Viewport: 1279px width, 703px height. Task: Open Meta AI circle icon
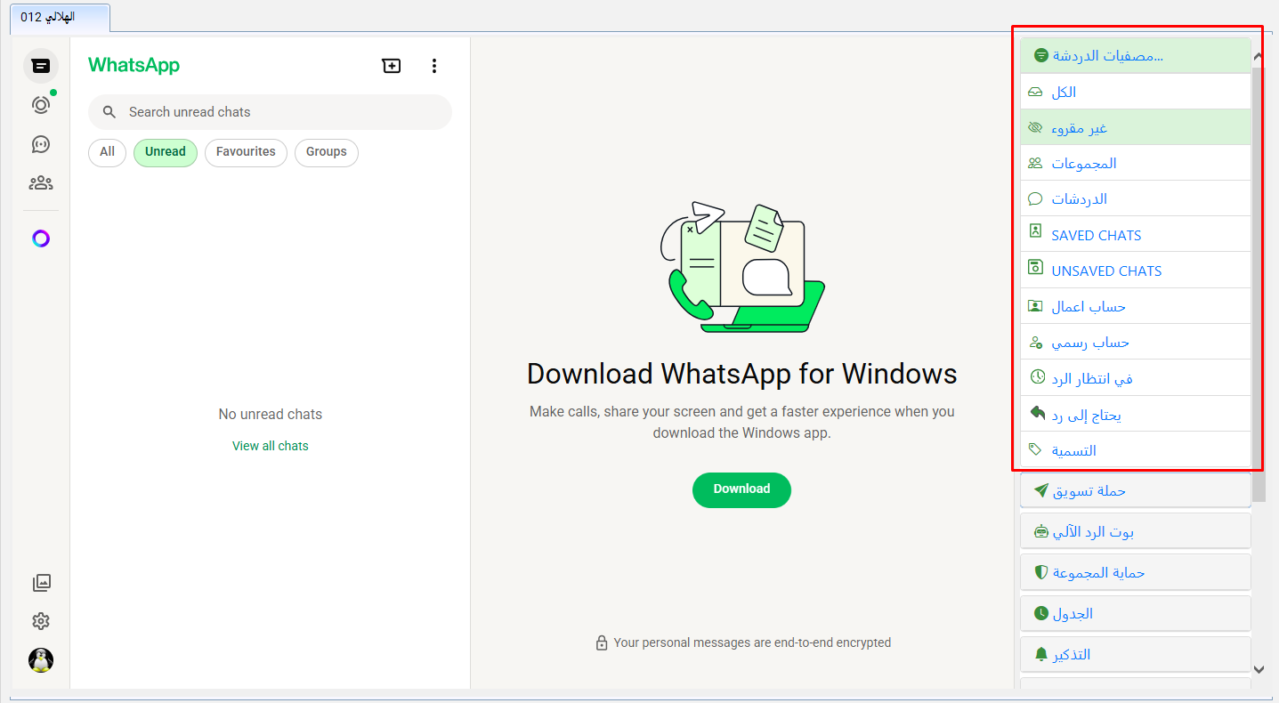coord(40,238)
